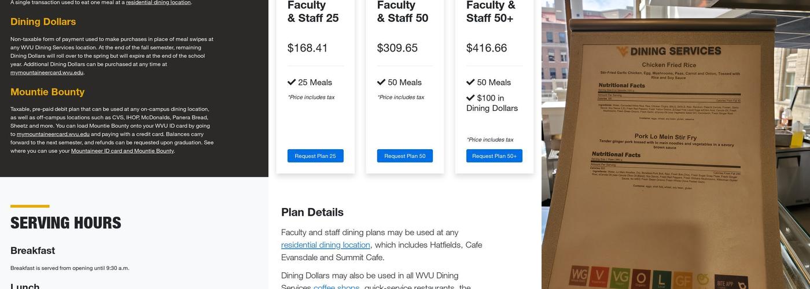
Task: Open mymountaineercard.wvu.edu link in Mountie Bounty text
Action: pos(53,134)
